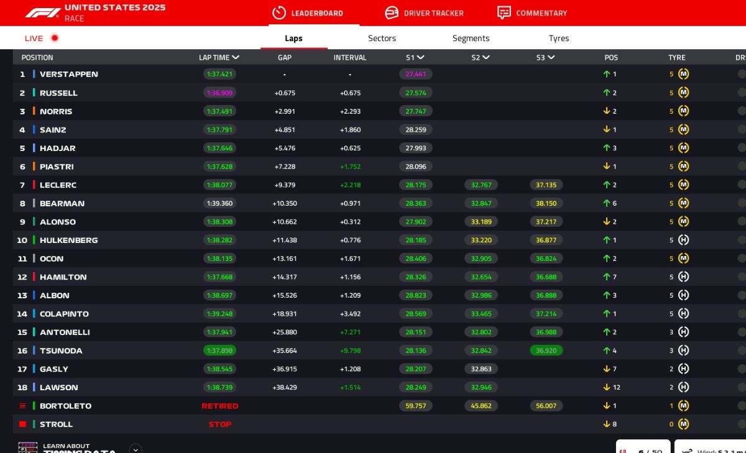Open the LAP TIME column dropdown

pos(236,58)
